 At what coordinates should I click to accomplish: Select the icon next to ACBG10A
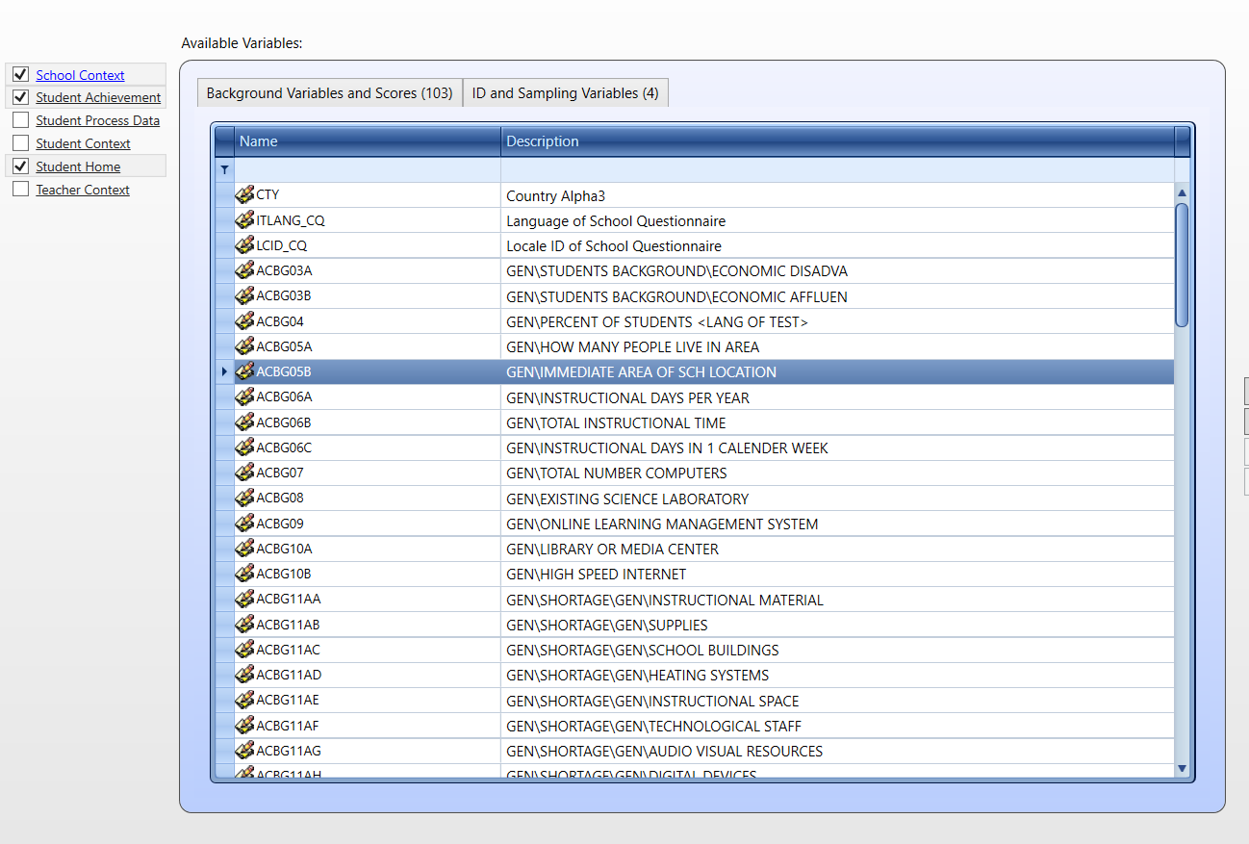[244, 549]
